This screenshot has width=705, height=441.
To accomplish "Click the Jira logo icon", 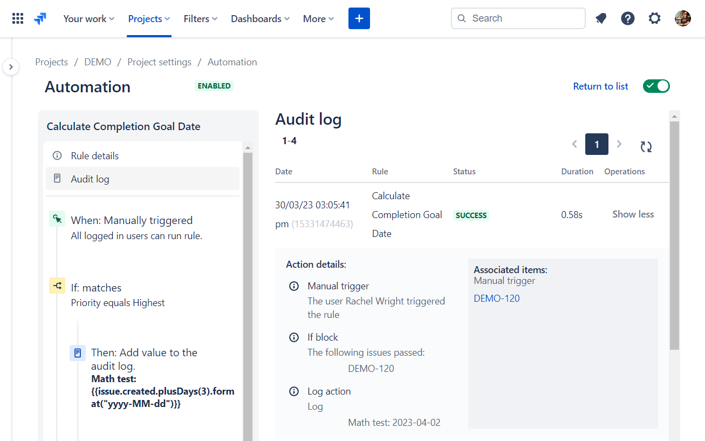I will coord(40,18).
